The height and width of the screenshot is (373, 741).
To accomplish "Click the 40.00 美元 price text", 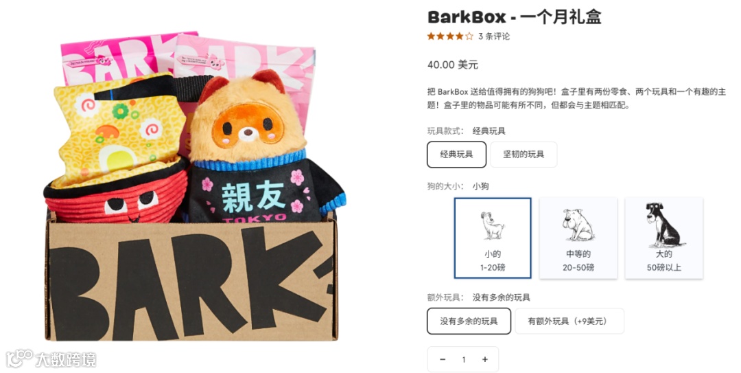I will pos(453,65).
